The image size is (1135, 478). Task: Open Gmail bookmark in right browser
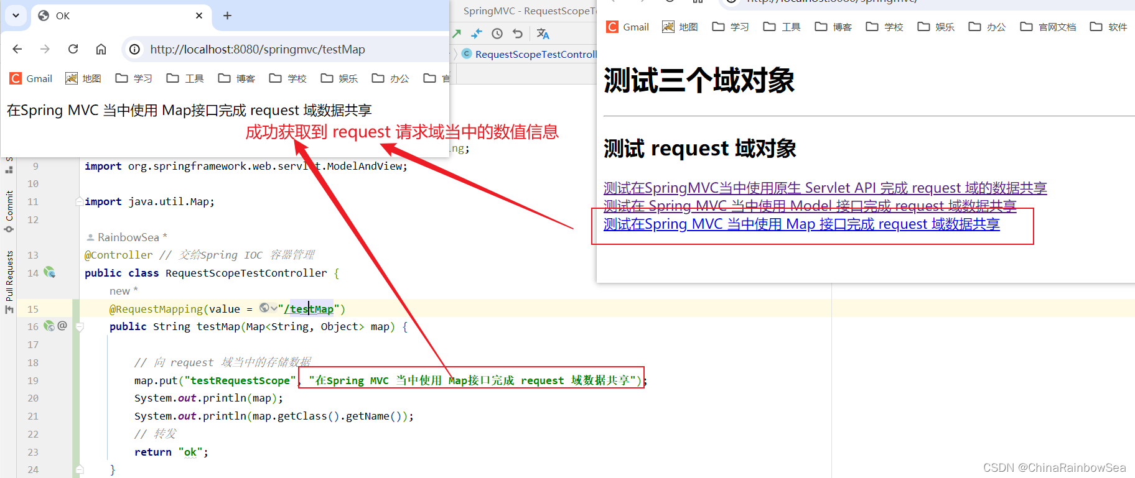pos(628,27)
